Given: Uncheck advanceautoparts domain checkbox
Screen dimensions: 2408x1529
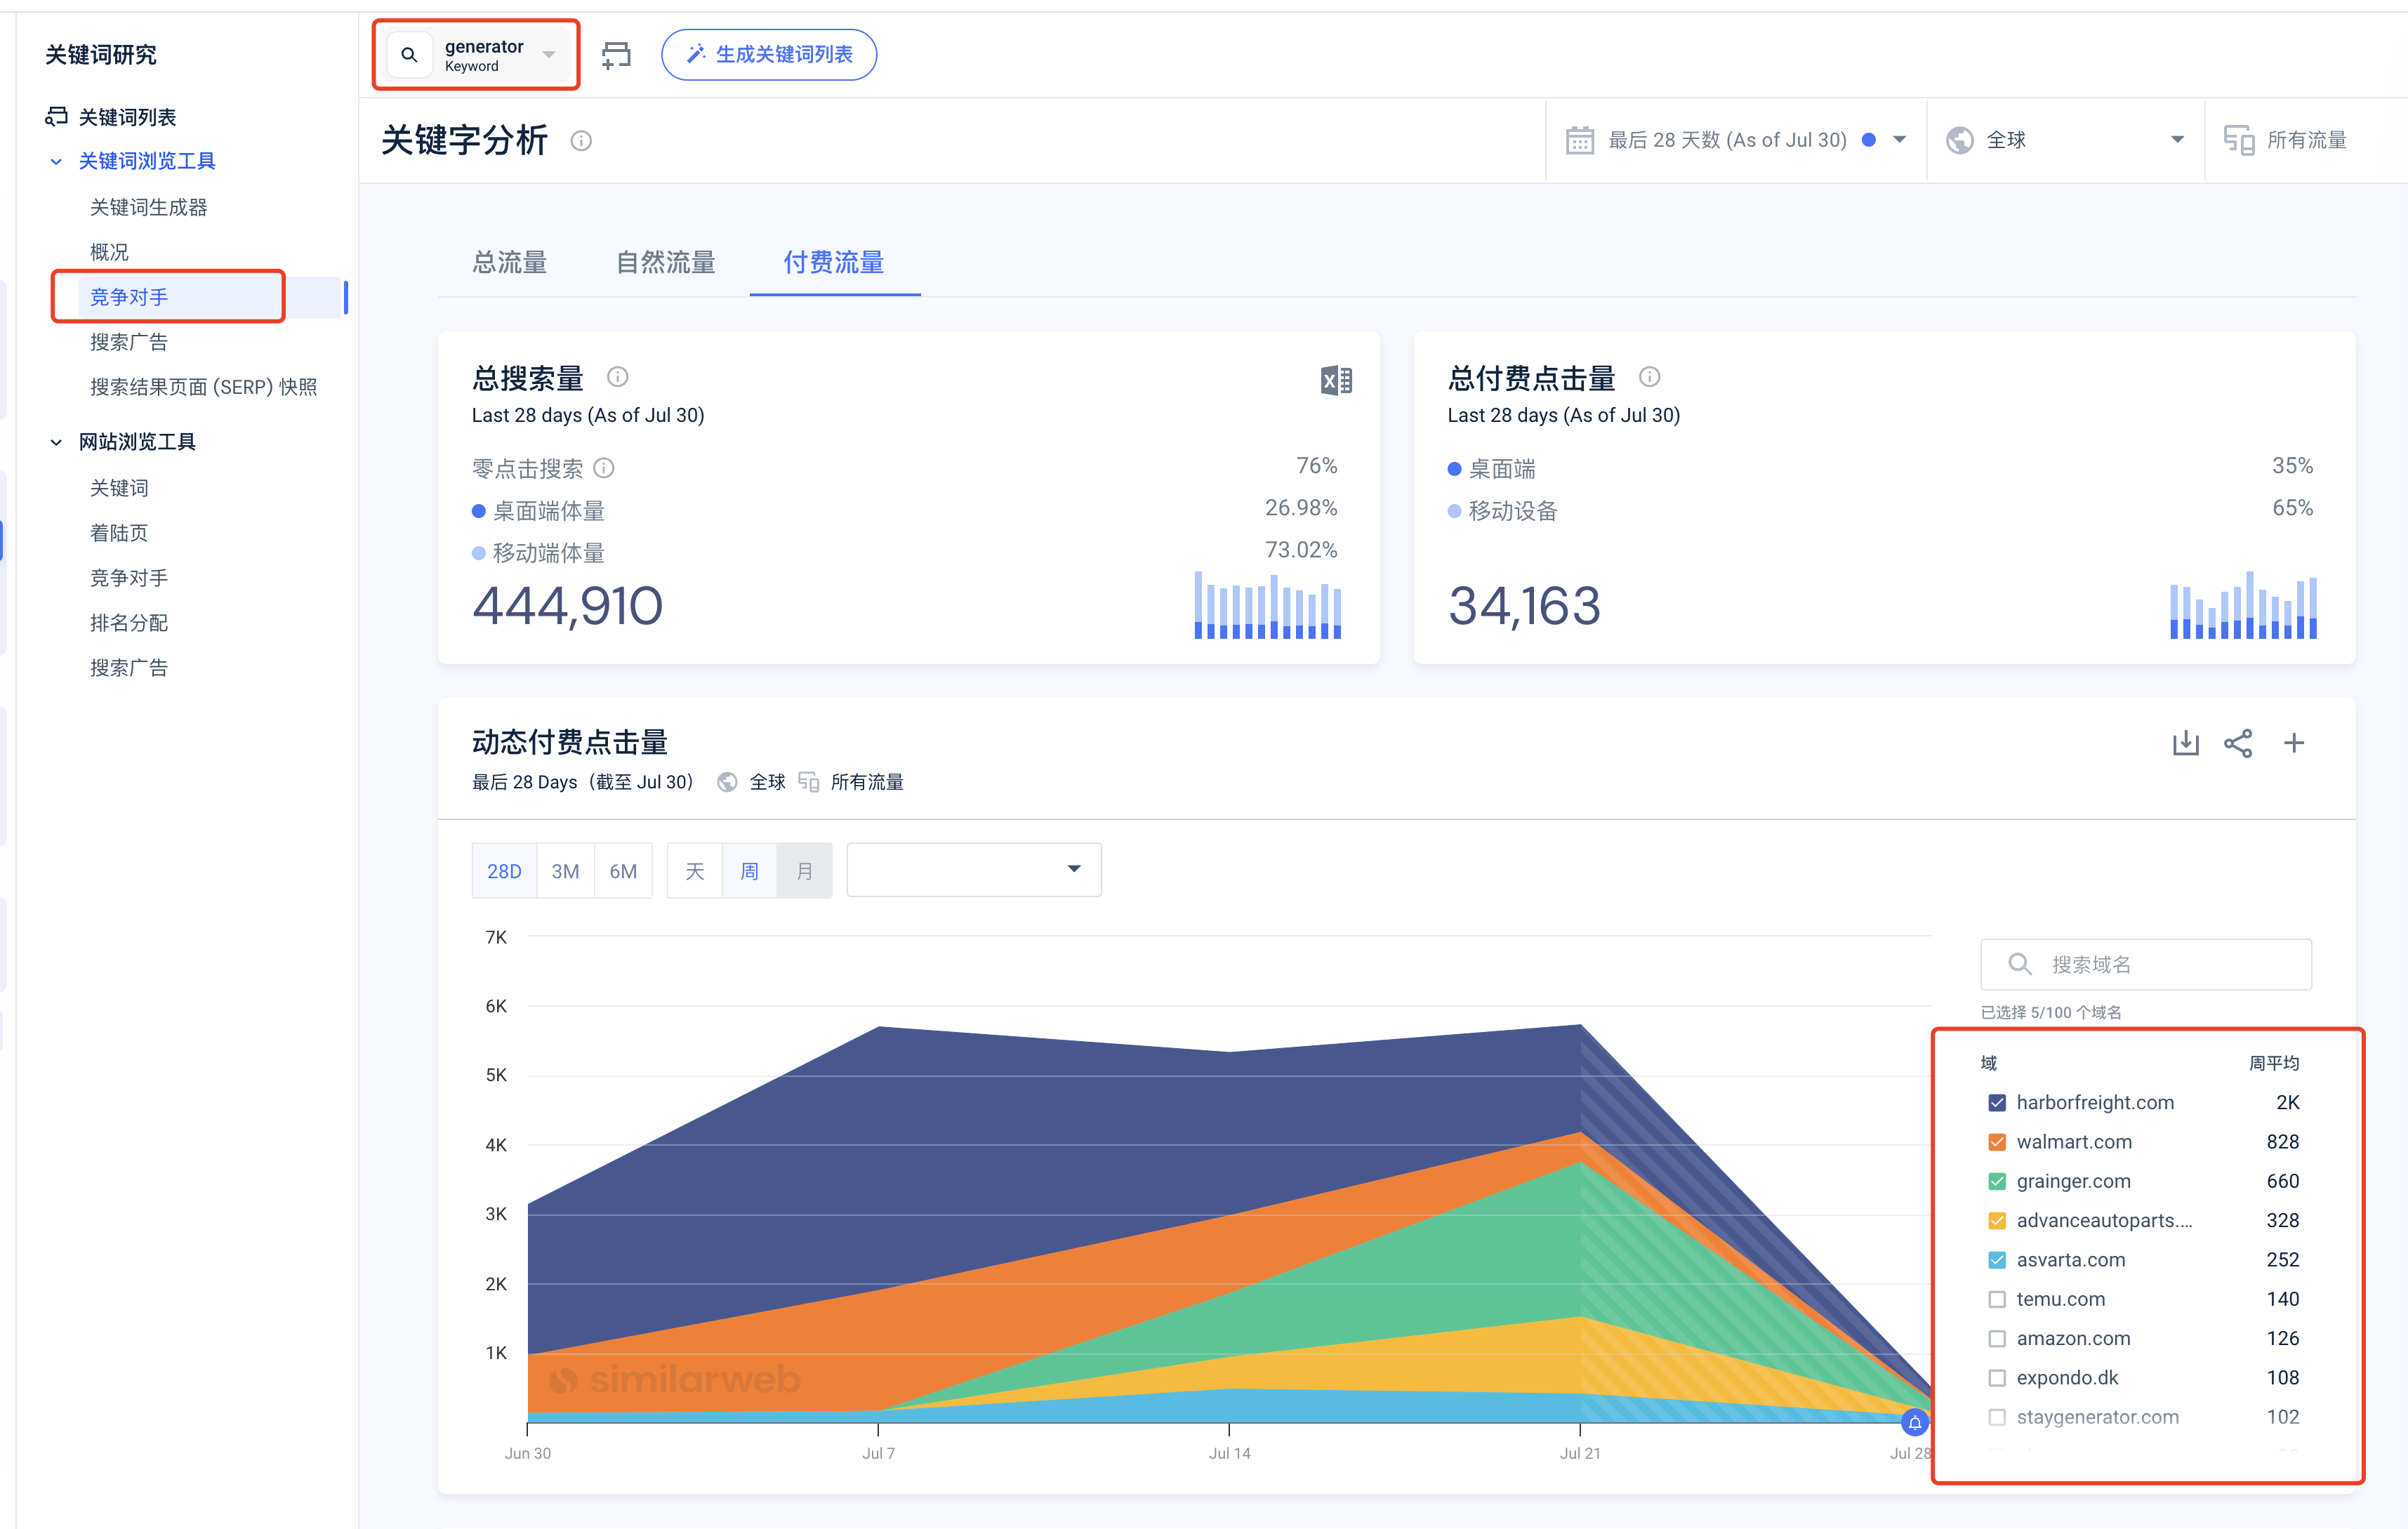Looking at the screenshot, I should 1997,1221.
